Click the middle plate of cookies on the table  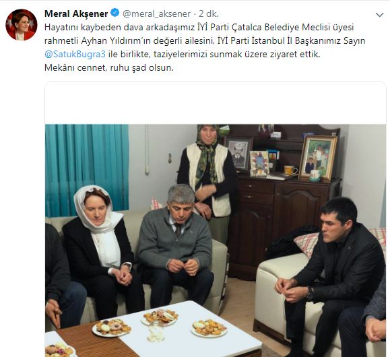point(160,317)
